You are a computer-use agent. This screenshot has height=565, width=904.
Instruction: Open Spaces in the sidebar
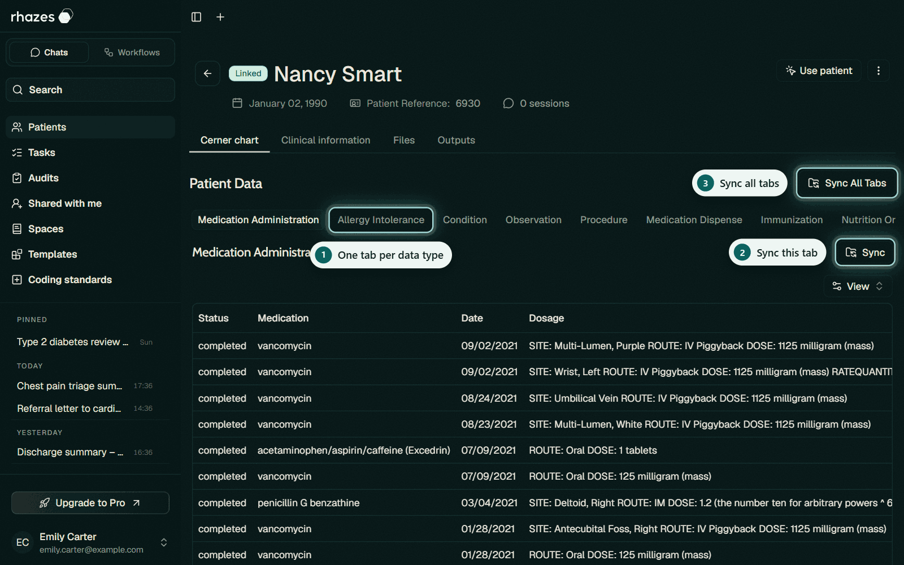[90, 229]
